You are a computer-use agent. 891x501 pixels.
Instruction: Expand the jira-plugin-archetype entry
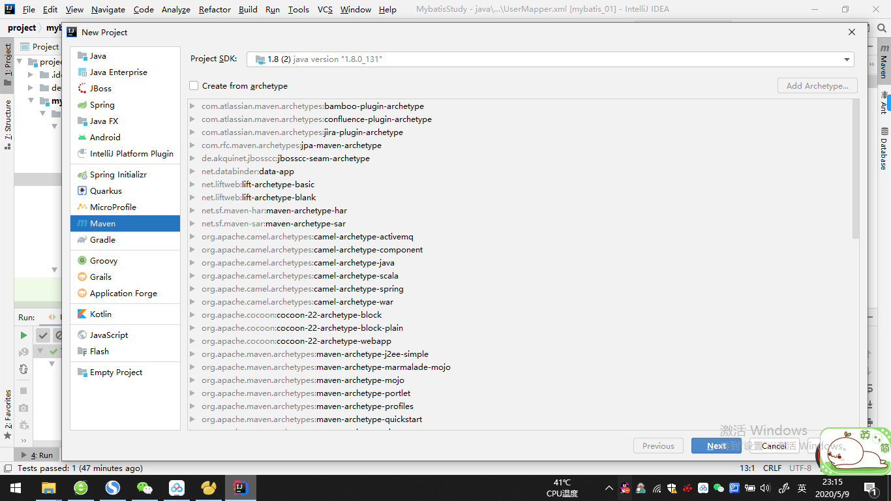pos(192,132)
